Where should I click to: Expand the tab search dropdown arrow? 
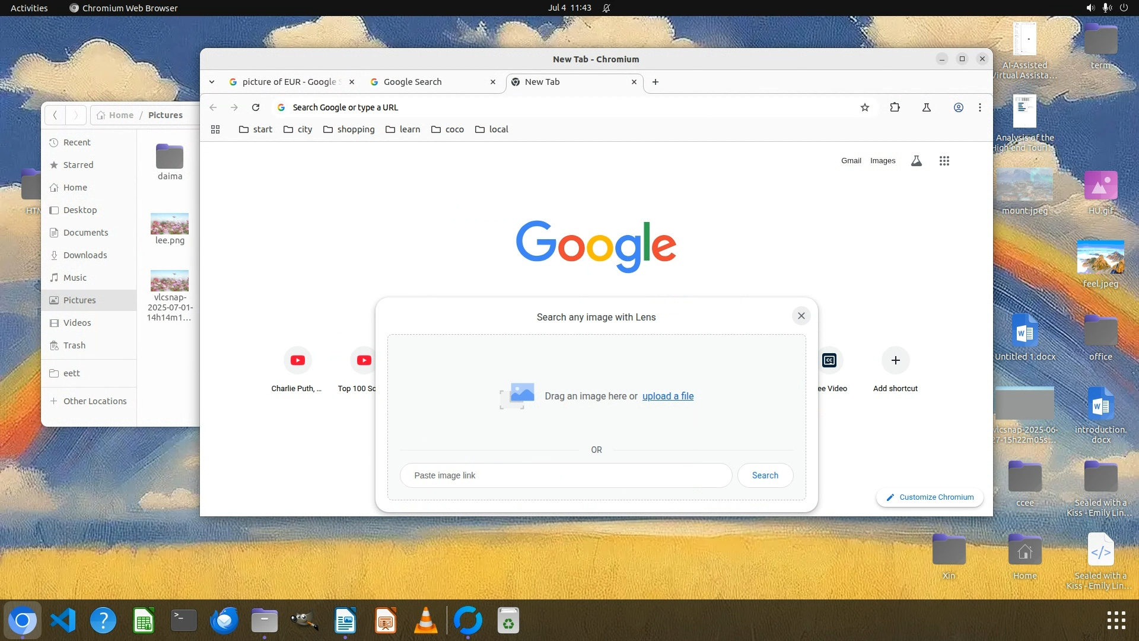(212, 82)
